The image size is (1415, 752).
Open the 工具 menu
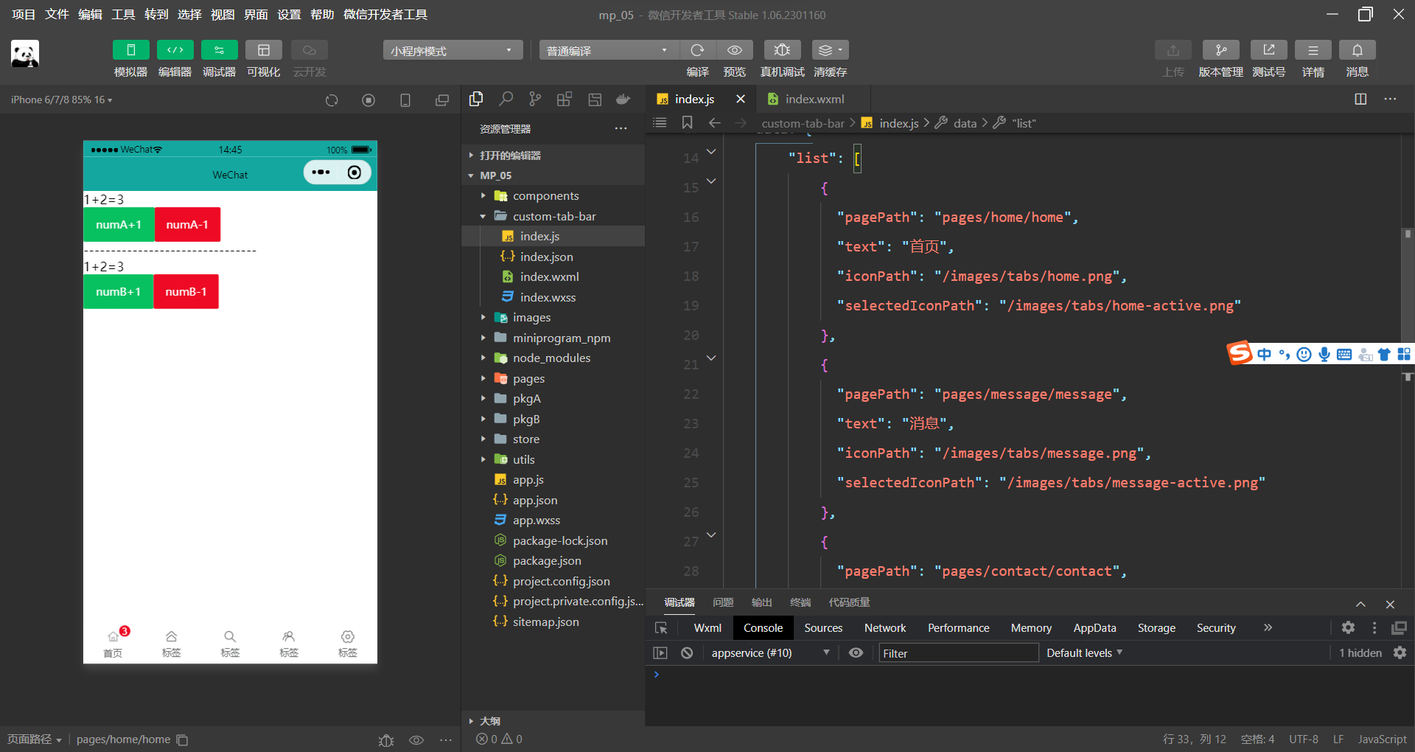click(x=123, y=14)
